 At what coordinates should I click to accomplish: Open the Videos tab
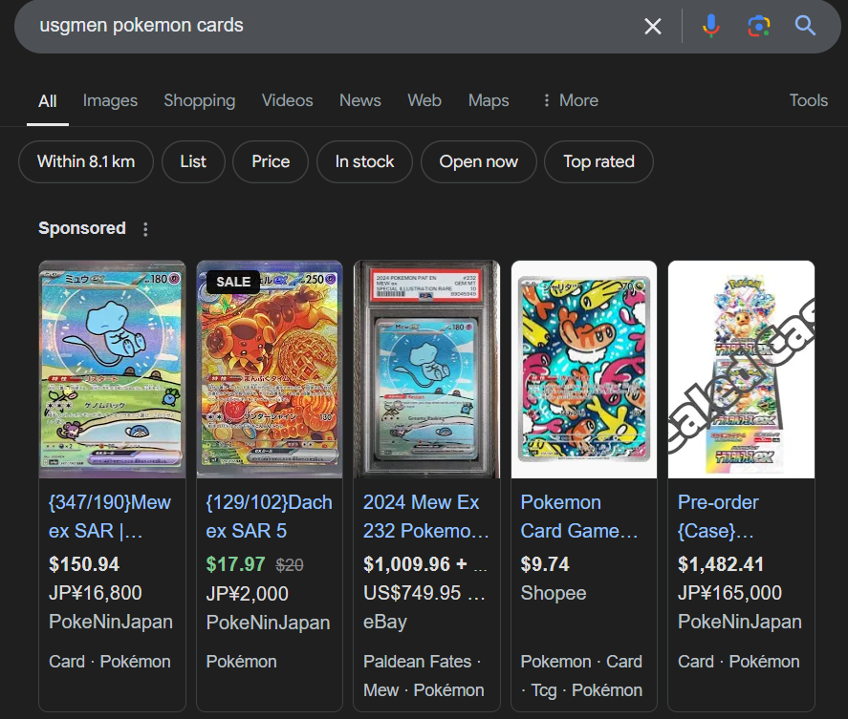(x=287, y=100)
